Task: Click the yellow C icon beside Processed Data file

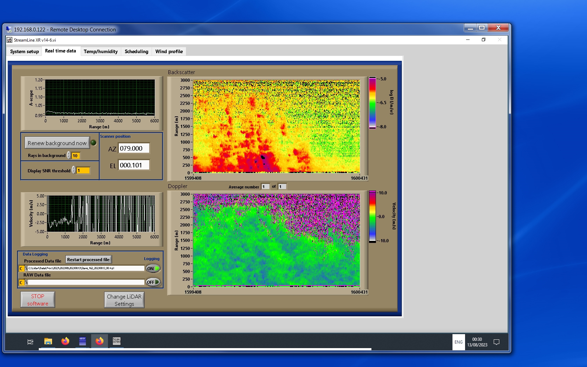Action: click(21, 268)
